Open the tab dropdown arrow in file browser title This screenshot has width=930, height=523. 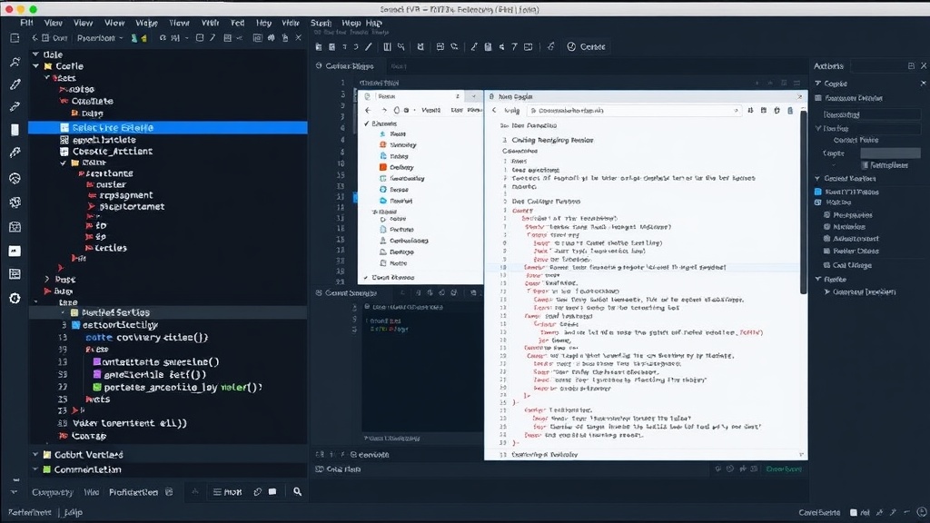tap(473, 96)
